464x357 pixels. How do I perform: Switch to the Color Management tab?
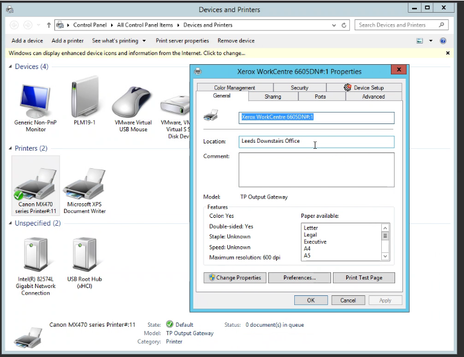[234, 87]
